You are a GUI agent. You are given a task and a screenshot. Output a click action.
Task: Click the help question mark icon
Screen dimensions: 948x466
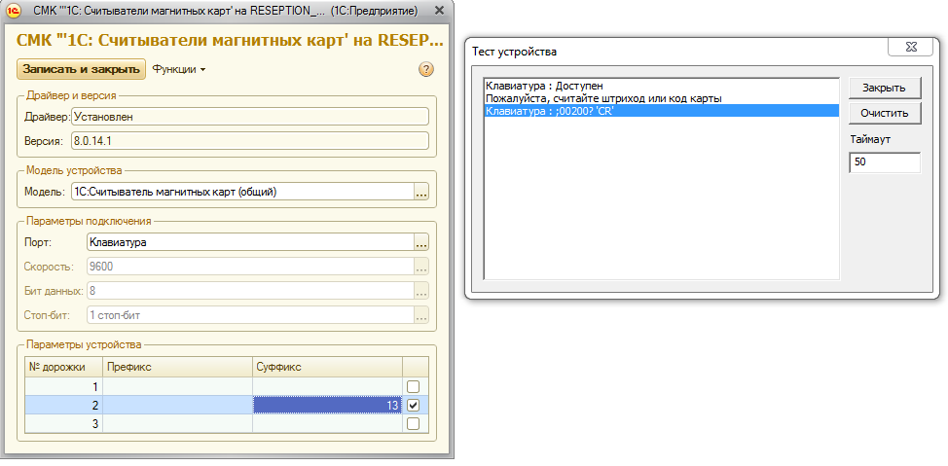pyautogui.click(x=426, y=69)
